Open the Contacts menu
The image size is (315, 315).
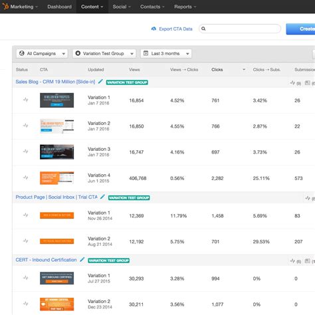pyautogui.click(x=152, y=7)
